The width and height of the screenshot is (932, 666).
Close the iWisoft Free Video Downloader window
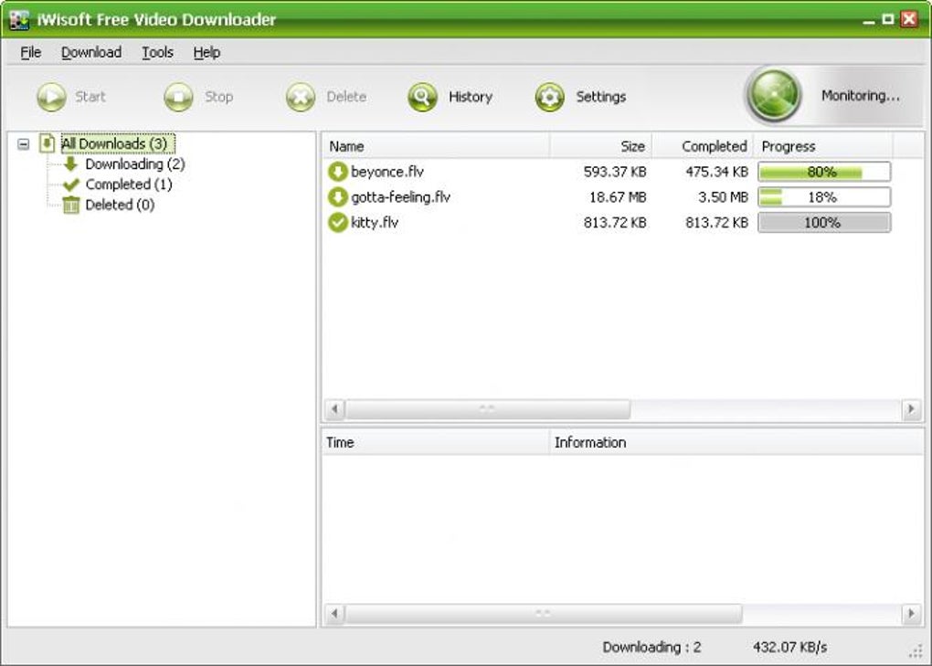coord(909,19)
